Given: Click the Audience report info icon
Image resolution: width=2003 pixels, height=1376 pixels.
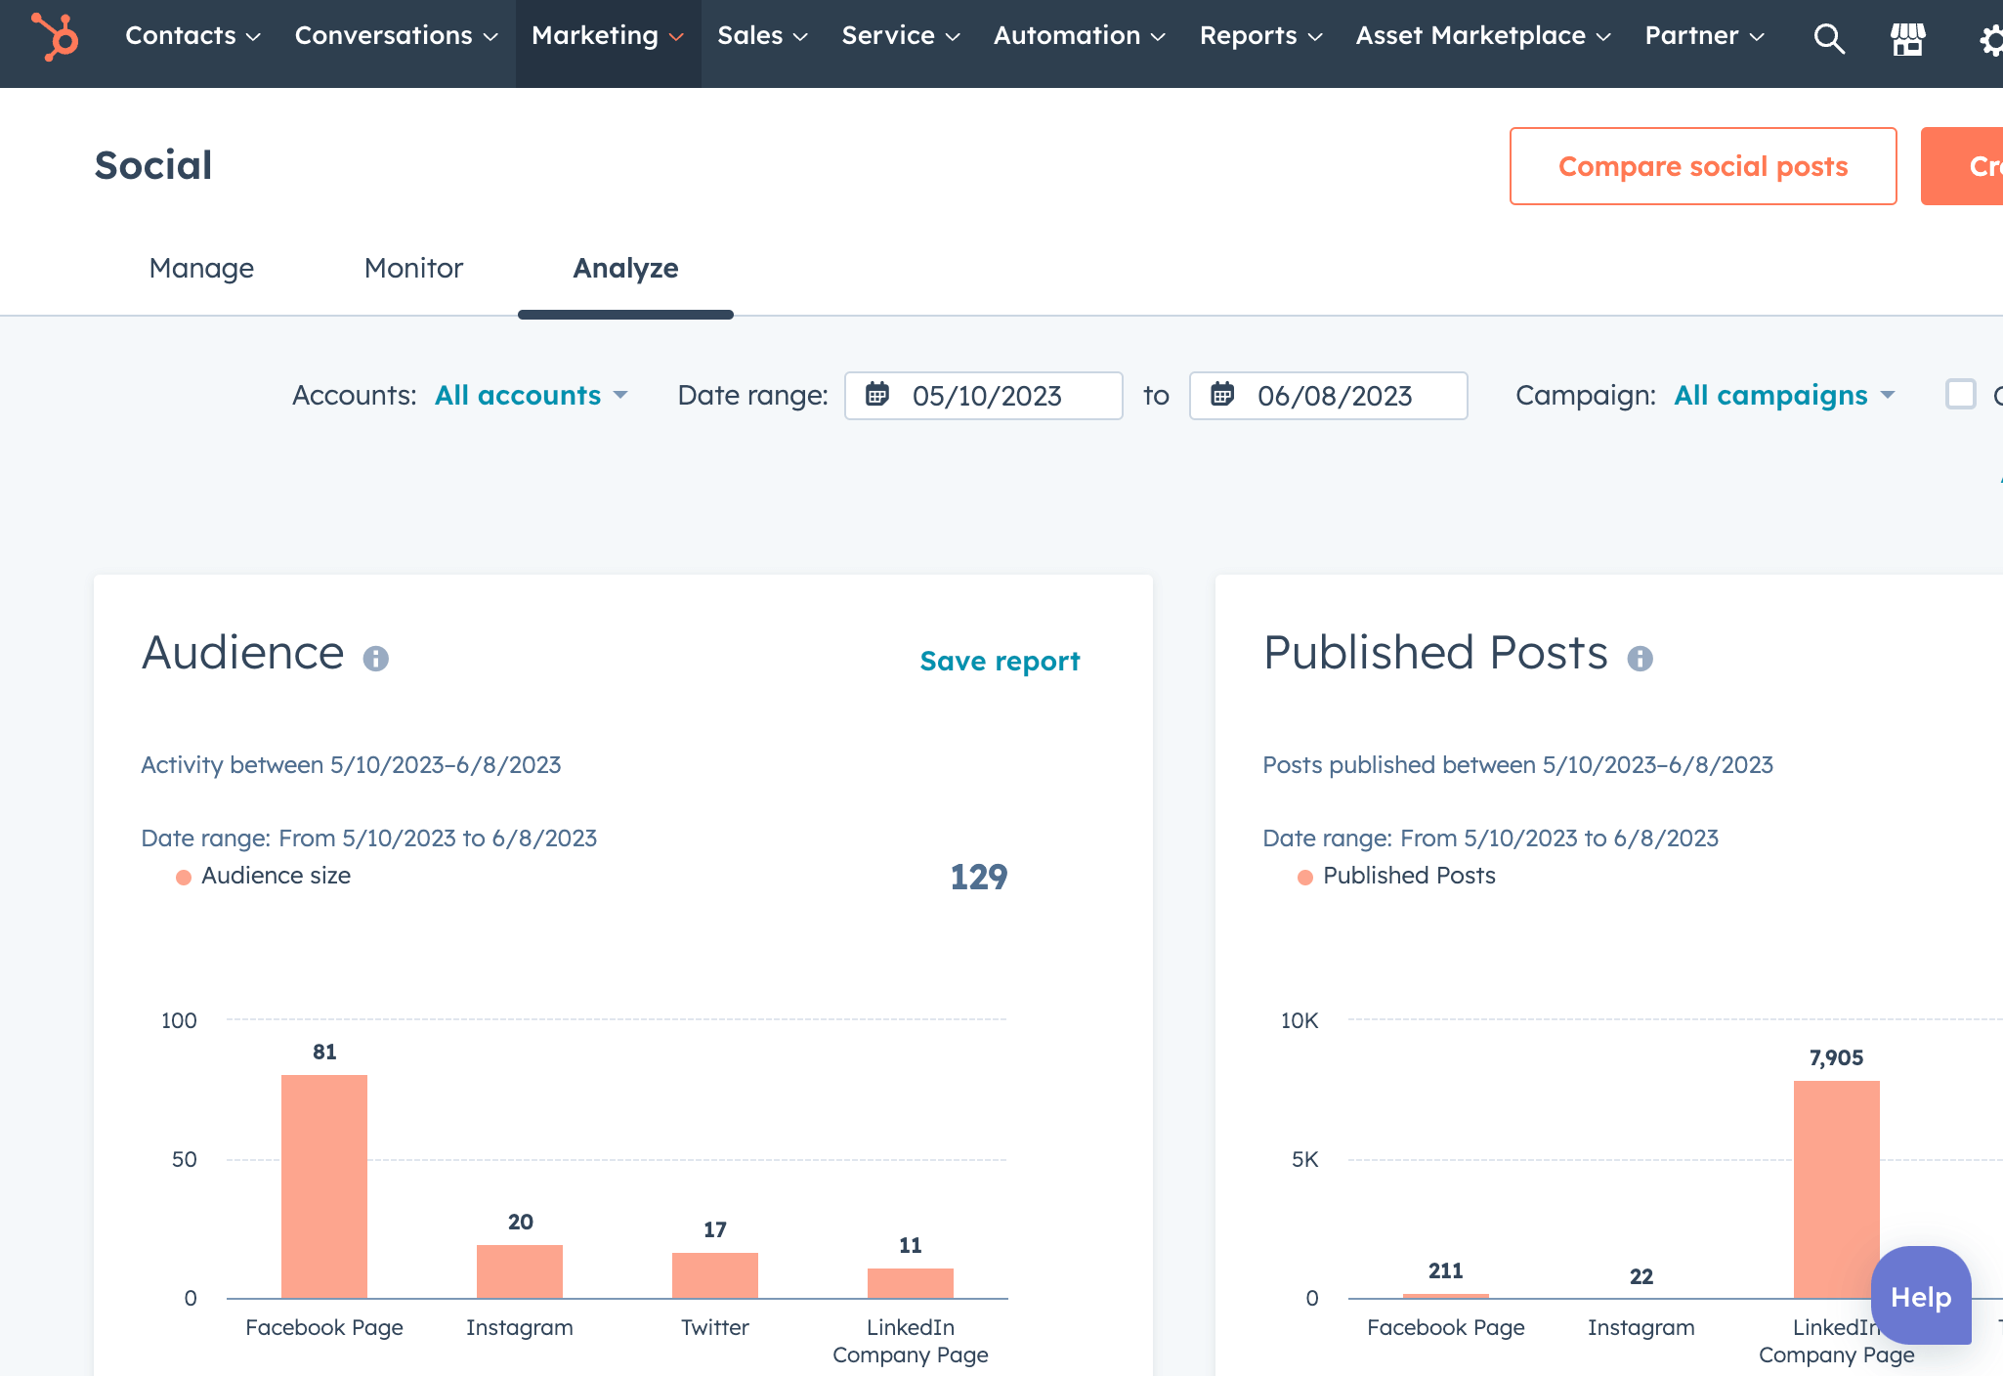Looking at the screenshot, I should coord(374,658).
